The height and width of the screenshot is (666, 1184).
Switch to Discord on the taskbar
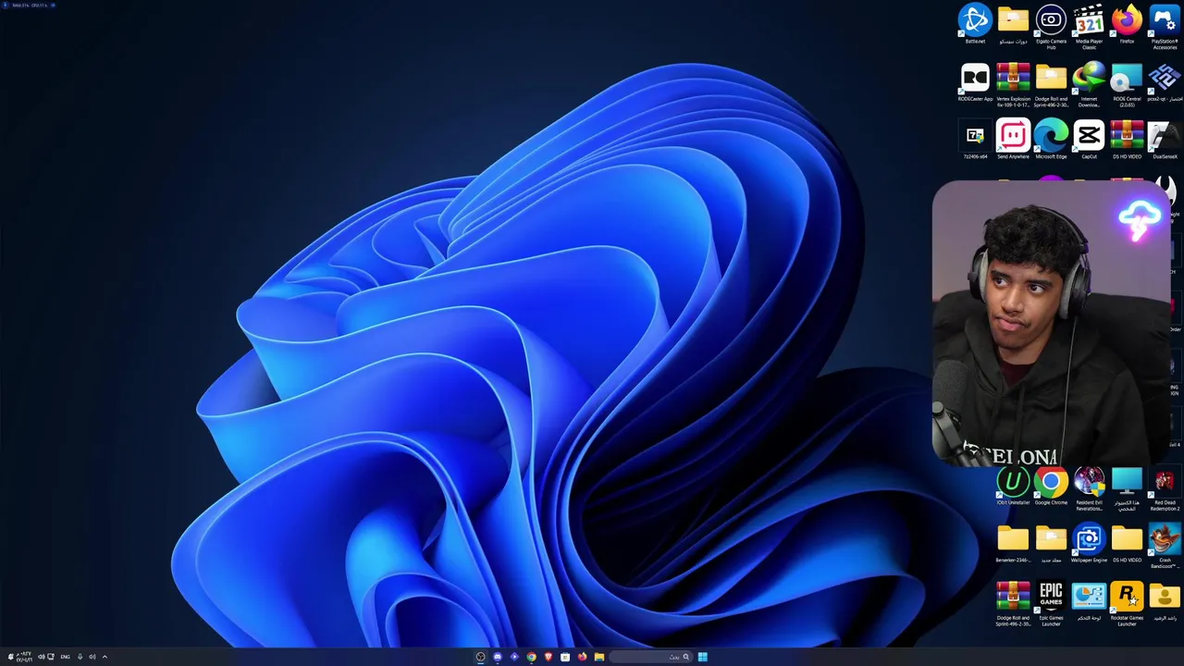point(498,657)
